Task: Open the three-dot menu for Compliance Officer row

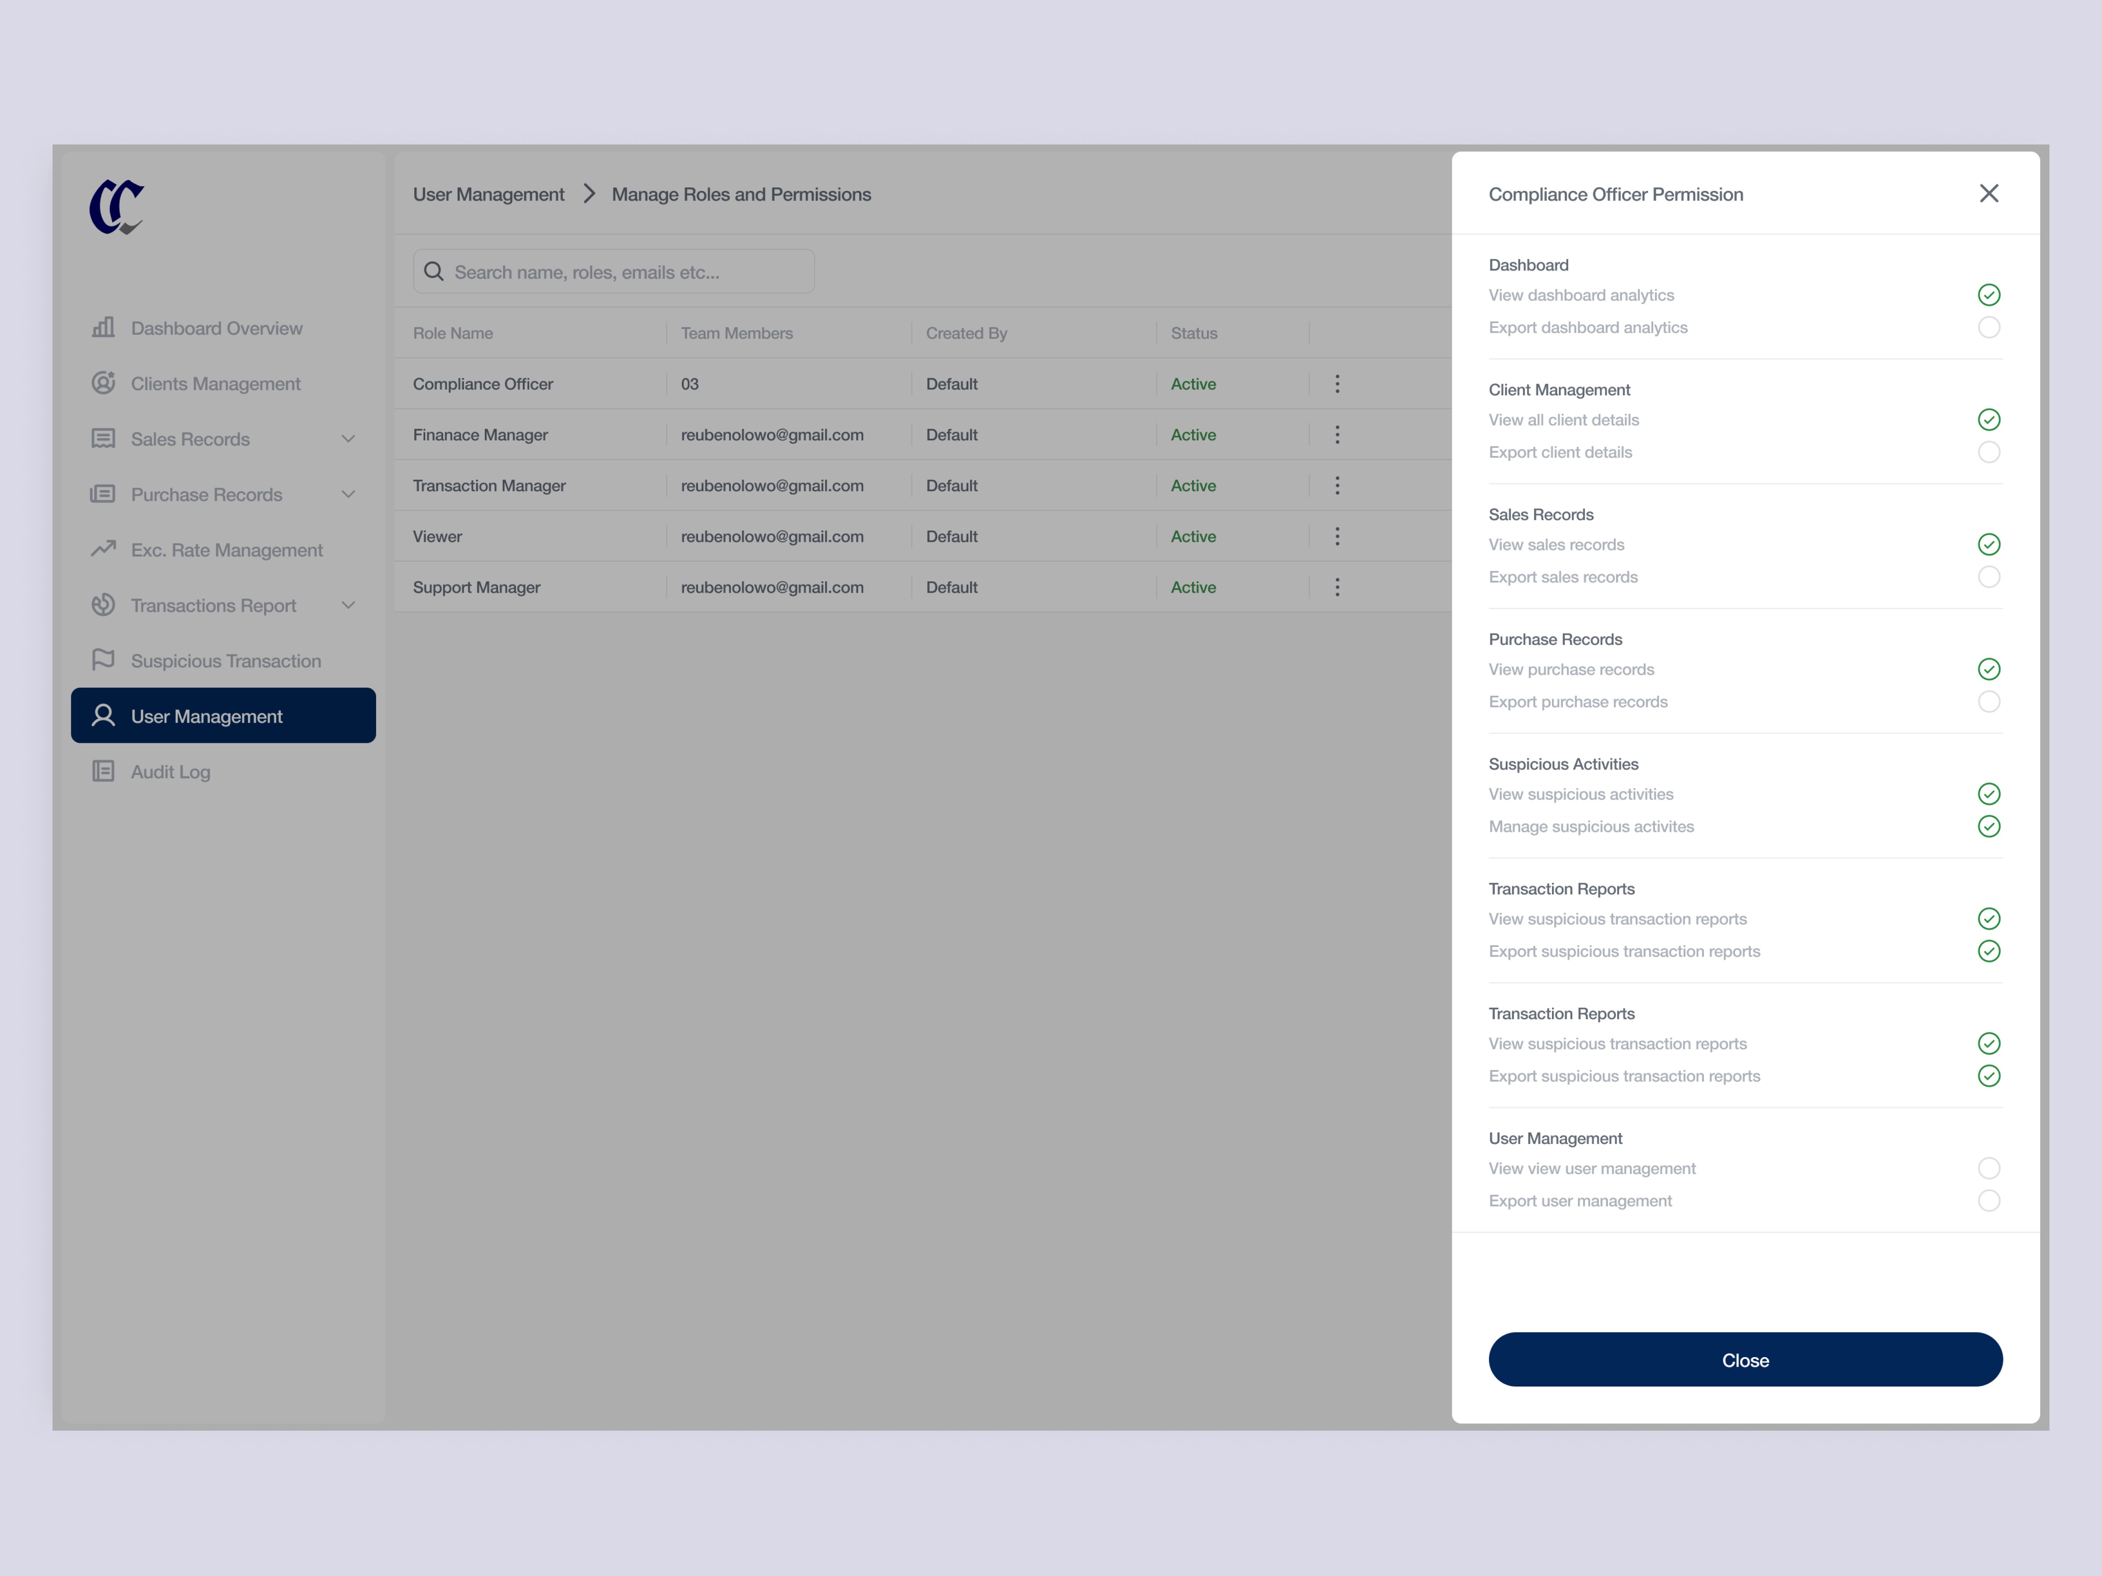Action: click(x=1337, y=384)
